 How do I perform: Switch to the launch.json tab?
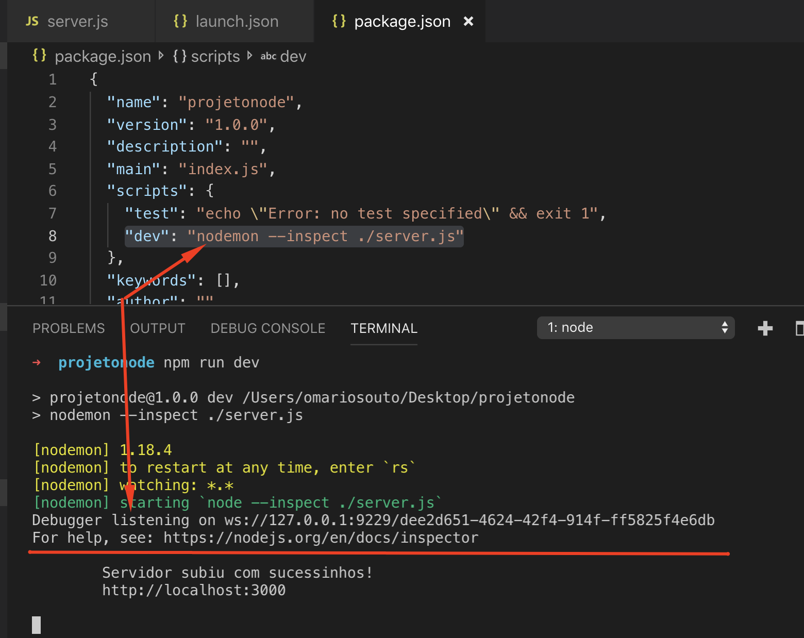coord(237,21)
